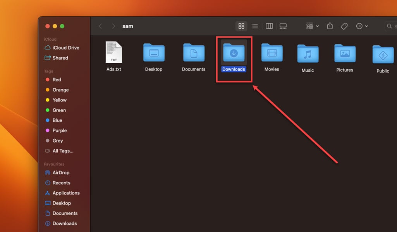This screenshot has width=397, height=232.
Task: Open the More actions ellipsis menu
Action: tap(361, 26)
